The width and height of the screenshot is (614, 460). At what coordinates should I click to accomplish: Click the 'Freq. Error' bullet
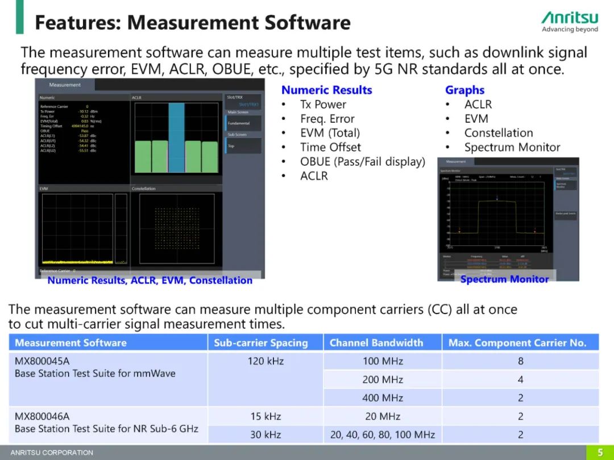(x=327, y=119)
